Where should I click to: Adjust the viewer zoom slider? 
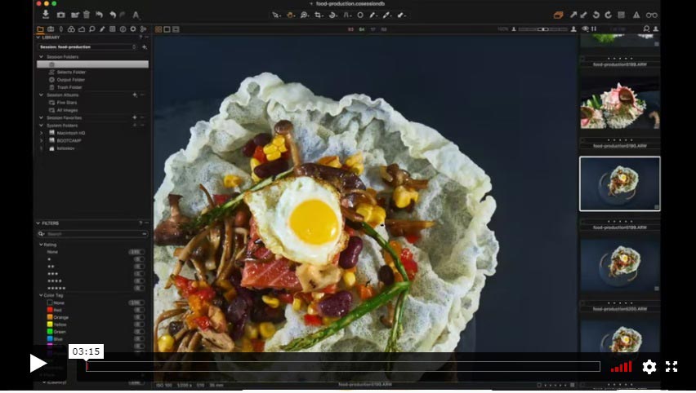[543, 29]
